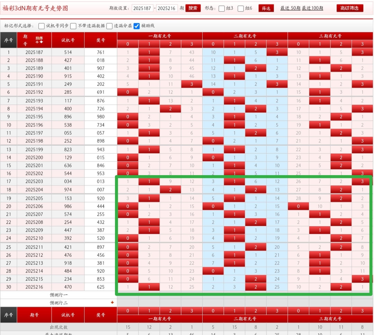The image size is (374, 335).
Task: Click red 0 under 三期有无号 in row 2025206
Action: click(299, 206)
